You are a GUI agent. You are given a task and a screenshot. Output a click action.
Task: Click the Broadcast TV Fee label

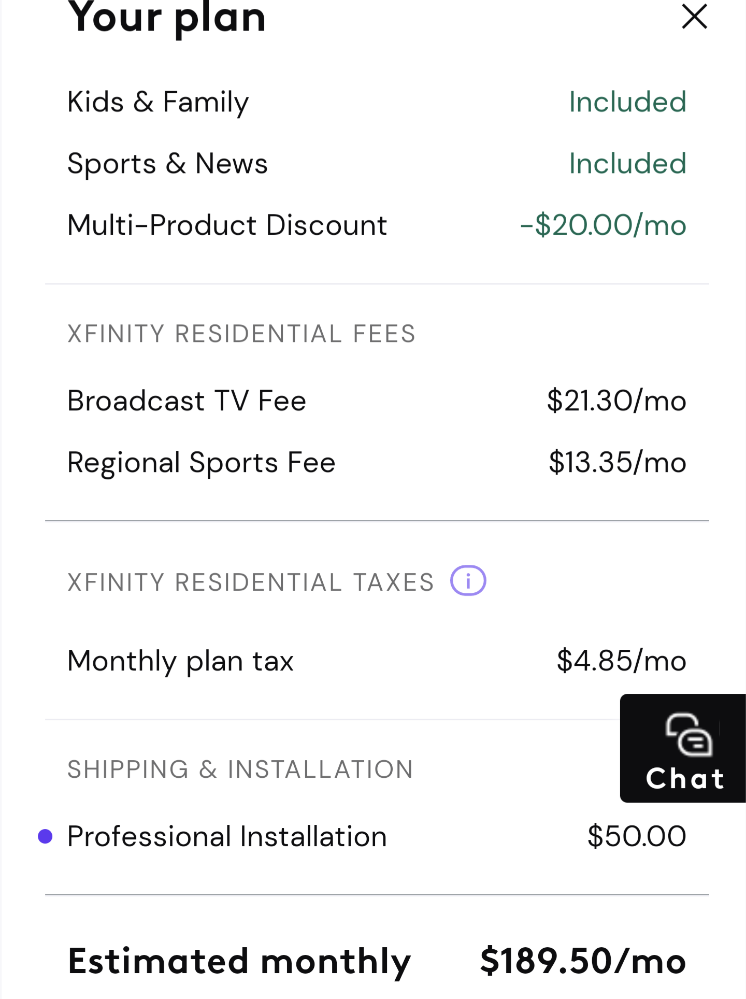(187, 401)
